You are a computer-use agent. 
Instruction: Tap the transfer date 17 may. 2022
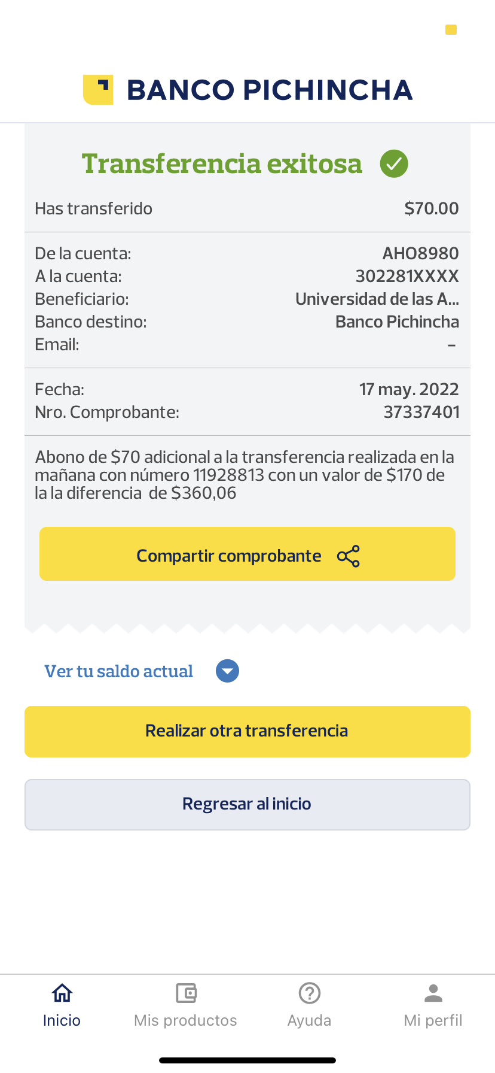click(x=409, y=389)
